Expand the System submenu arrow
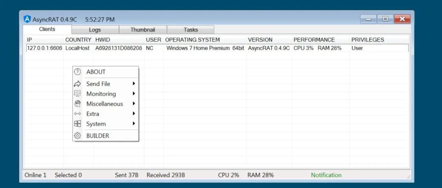 [133, 123]
